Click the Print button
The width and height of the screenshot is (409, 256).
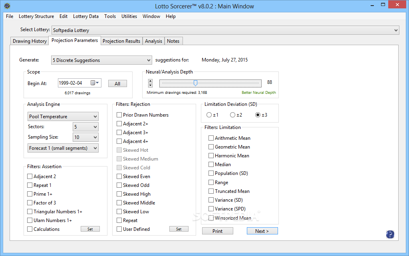[218, 231]
